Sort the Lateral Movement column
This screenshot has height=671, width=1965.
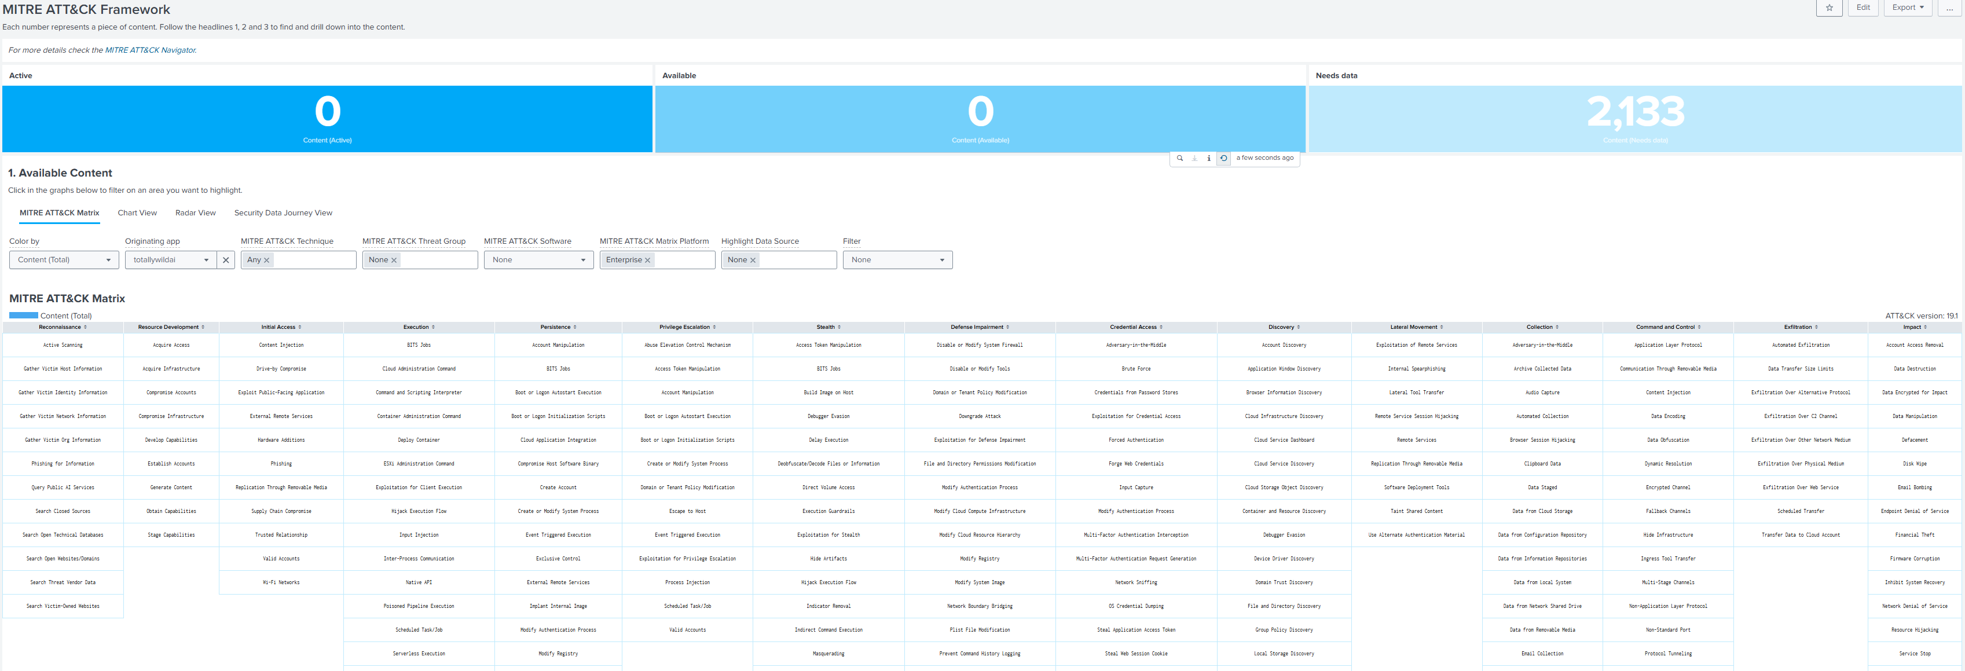(x=1442, y=327)
